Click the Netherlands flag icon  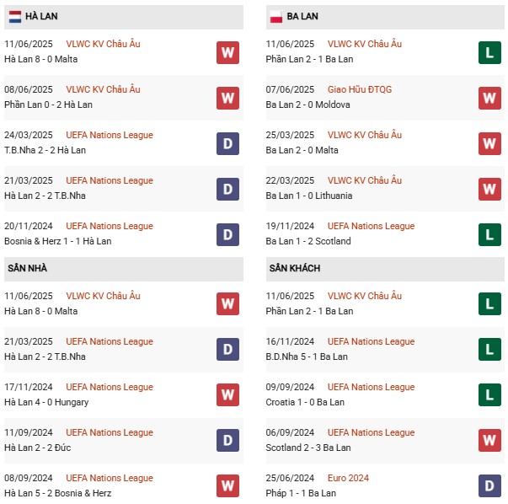click(x=15, y=16)
